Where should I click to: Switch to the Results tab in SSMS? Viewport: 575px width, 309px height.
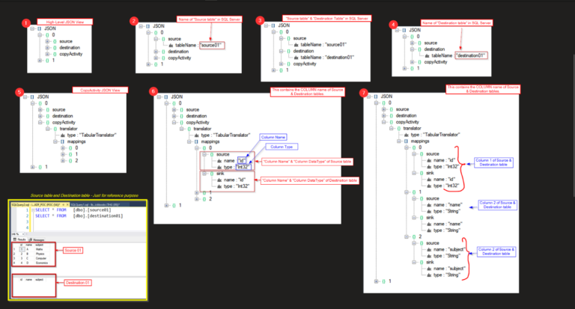[x=19, y=239]
